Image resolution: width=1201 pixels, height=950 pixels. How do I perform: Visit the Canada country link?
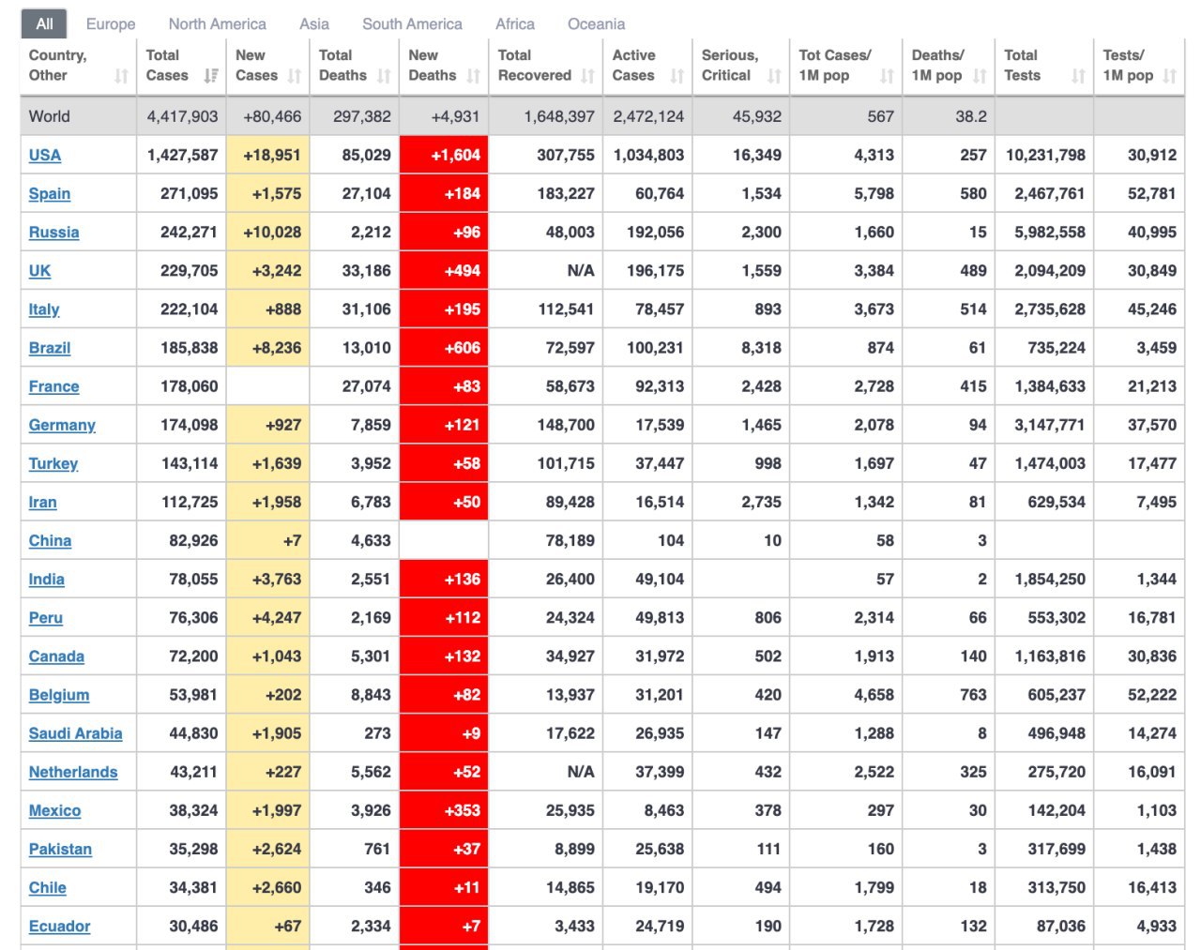point(56,656)
